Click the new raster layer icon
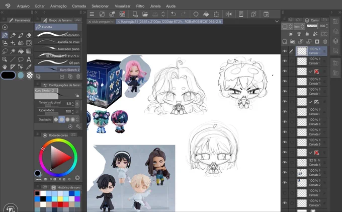Image resolution: width=342 pixels, height=212 pixels. pyautogui.click(x=285, y=41)
